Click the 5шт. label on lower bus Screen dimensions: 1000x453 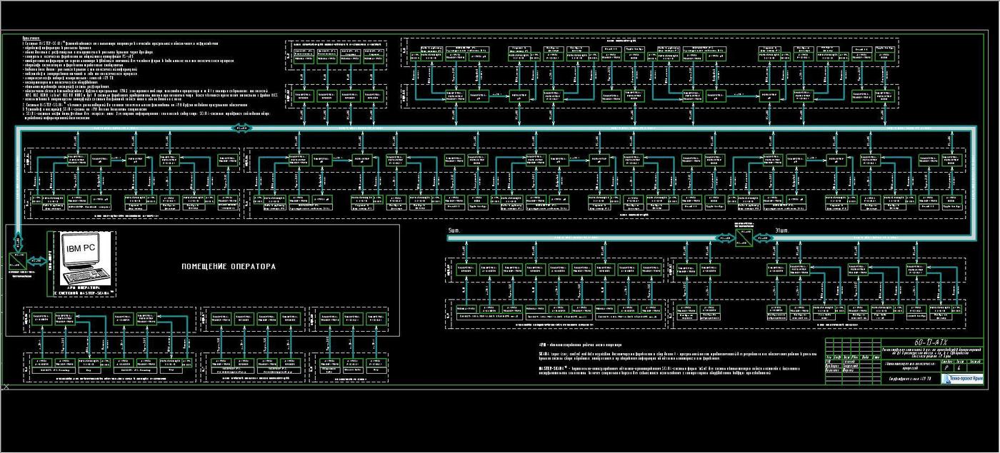[x=455, y=230]
